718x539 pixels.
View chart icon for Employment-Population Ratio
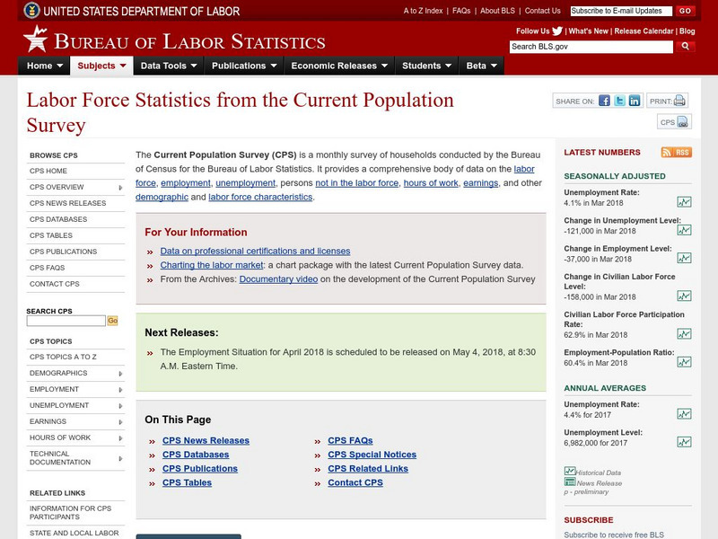tap(684, 362)
